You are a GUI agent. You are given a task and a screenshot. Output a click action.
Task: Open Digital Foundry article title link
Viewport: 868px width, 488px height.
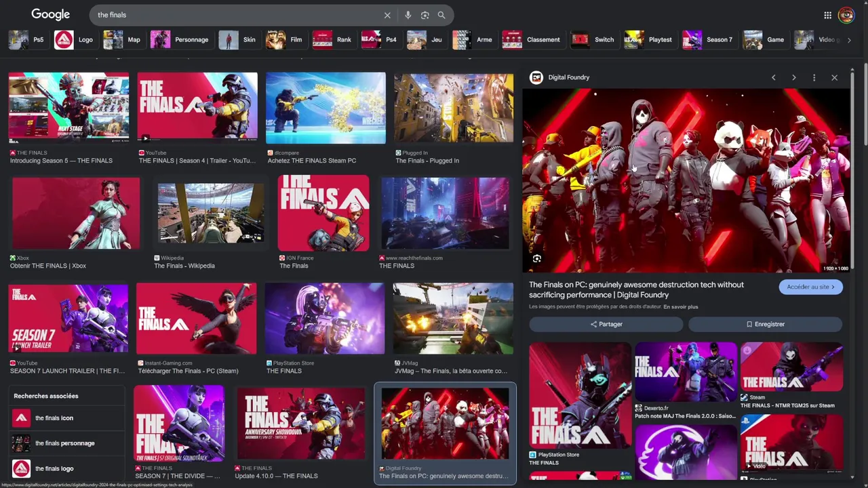(636, 289)
